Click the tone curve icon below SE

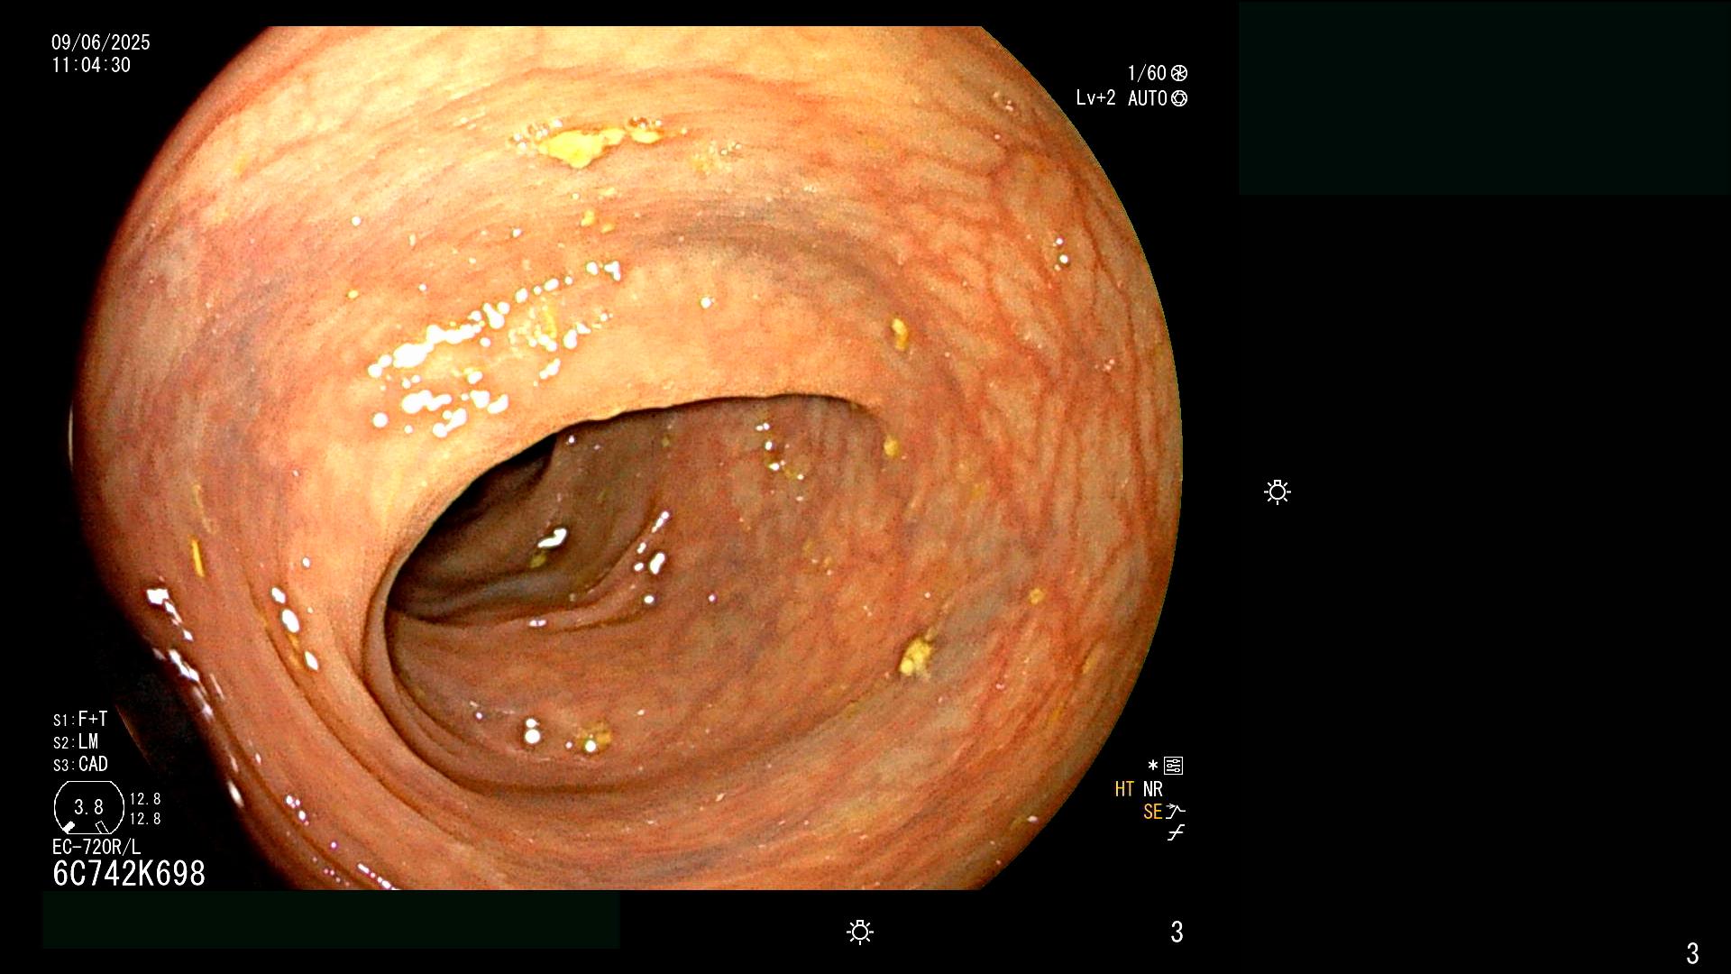click(x=1176, y=833)
